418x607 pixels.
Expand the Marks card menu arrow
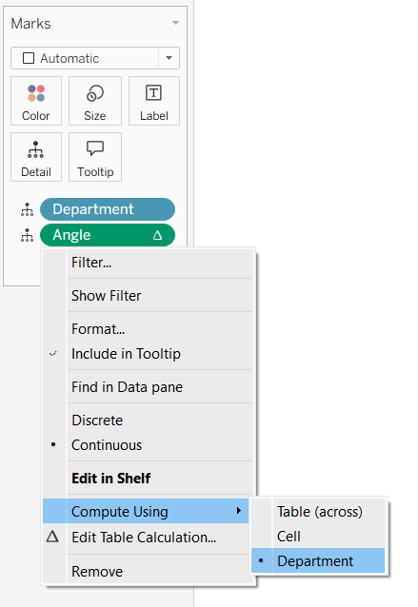point(175,23)
